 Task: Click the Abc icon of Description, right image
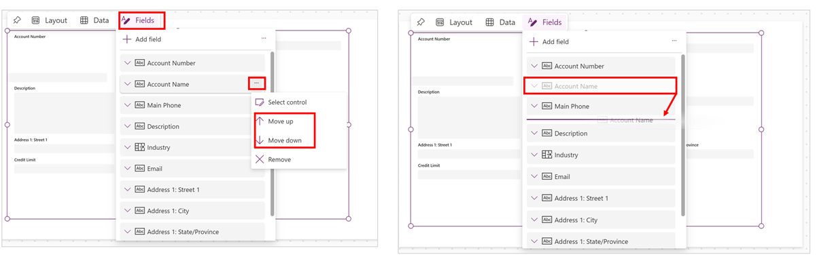pyautogui.click(x=546, y=134)
